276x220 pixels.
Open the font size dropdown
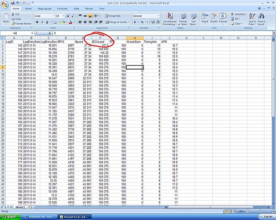point(63,16)
